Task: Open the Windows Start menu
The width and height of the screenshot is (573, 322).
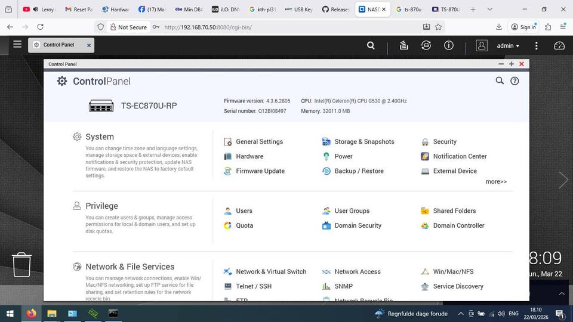Action: click(10, 314)
